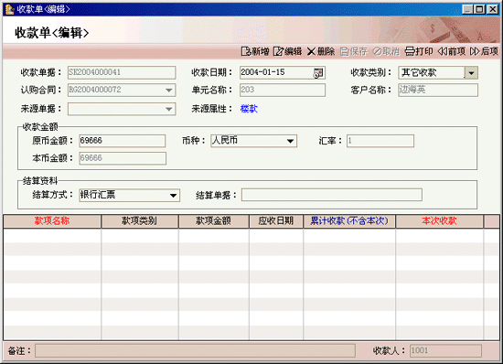
Task: Click the 收款单据 number field
Action: point(122,72)
